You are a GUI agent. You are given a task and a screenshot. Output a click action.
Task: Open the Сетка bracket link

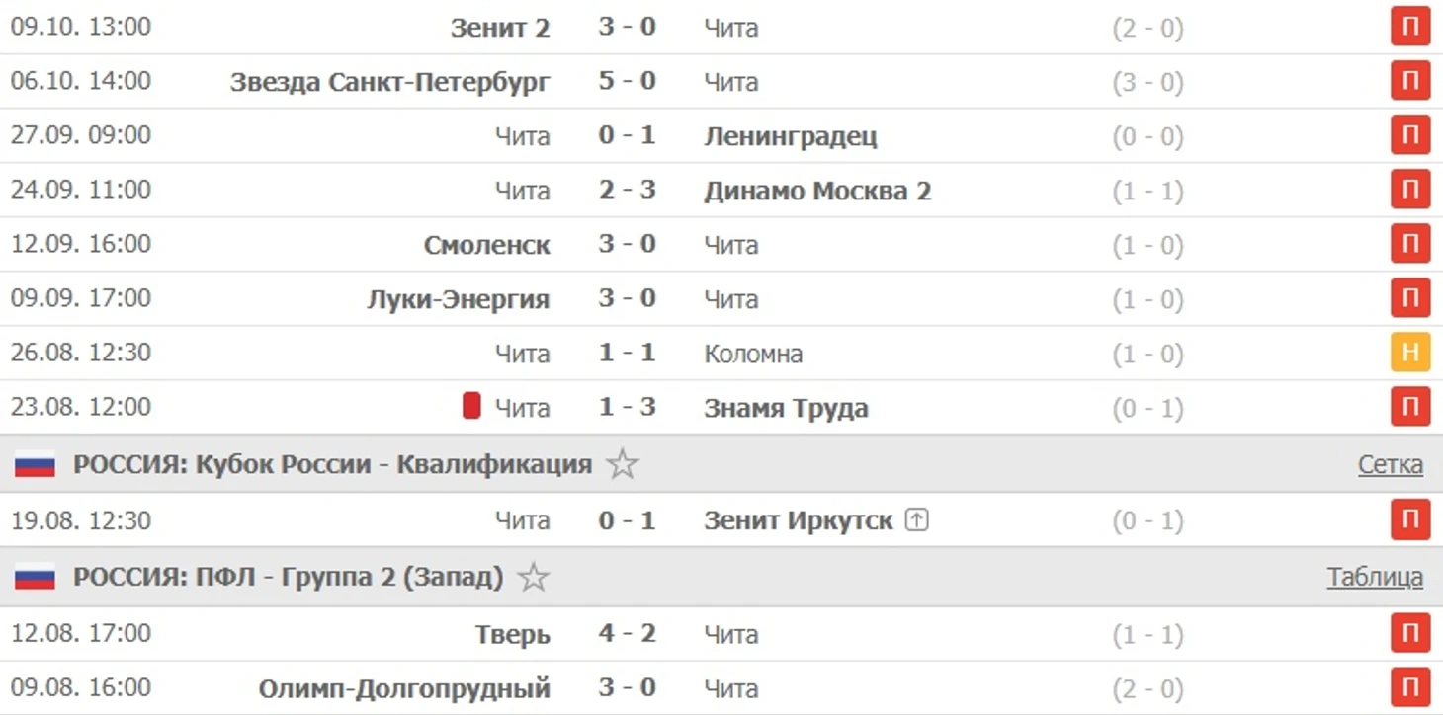pos(1390,464)
